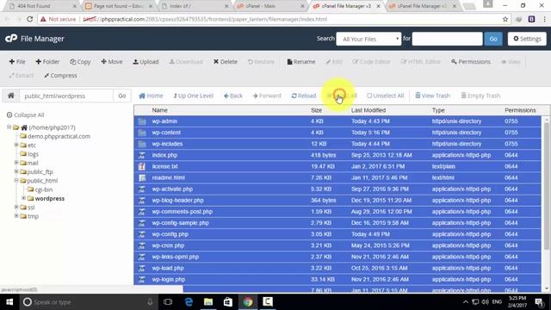
Task: Expand the wordpress folder node
Action: [23, 198]
